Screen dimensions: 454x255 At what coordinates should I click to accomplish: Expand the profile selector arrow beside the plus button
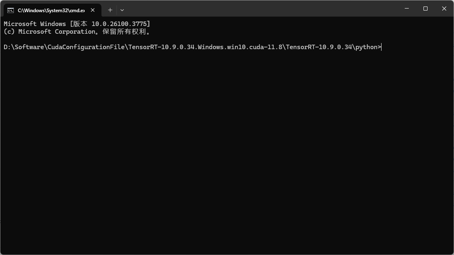[122, 10]
